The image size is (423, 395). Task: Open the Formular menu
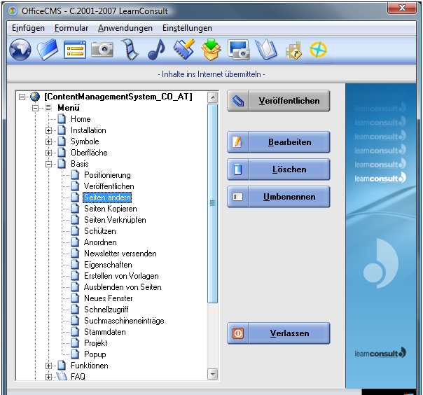(x=71, y=28)
